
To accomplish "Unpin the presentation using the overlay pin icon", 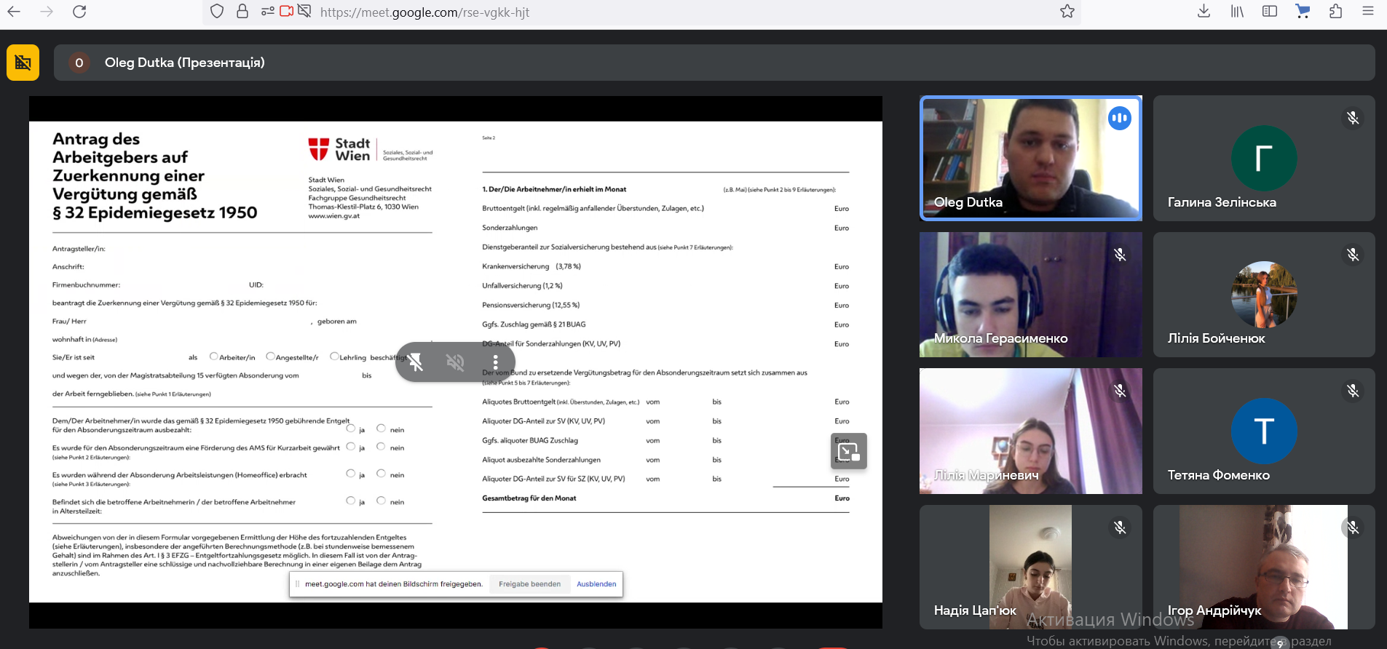I will pyautogui.click(x=416, y=362).
